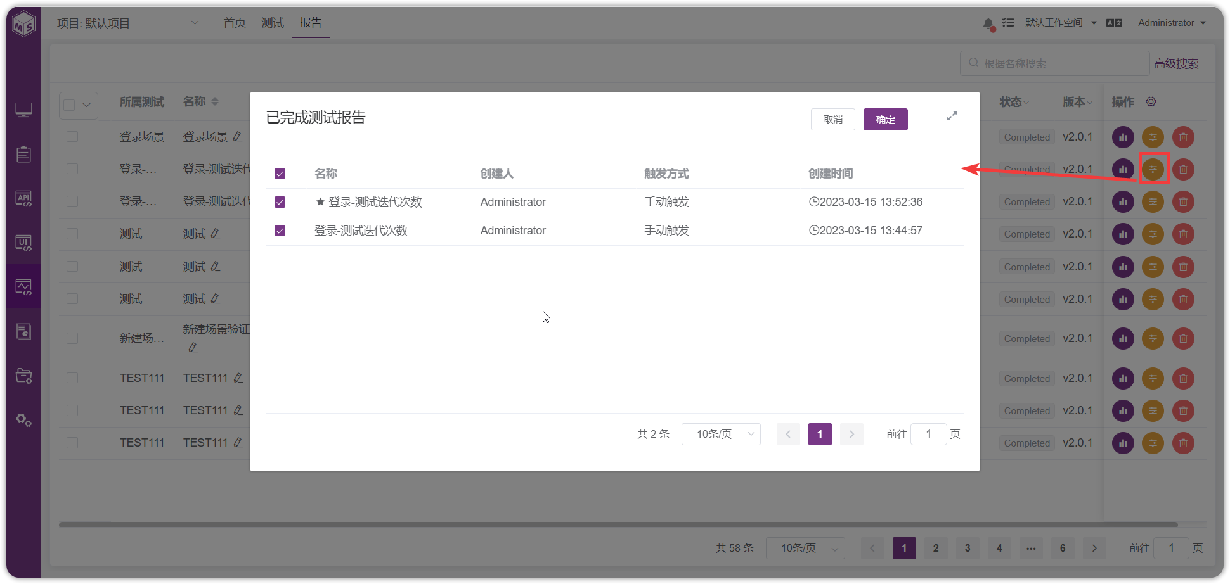Click the horizontal scrollbar of report table
The width and height of the screenshot is (1230, 584).
(x=618, y=524)
